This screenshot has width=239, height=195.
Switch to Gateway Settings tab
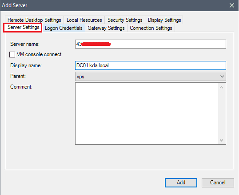(x=106, y=28)
